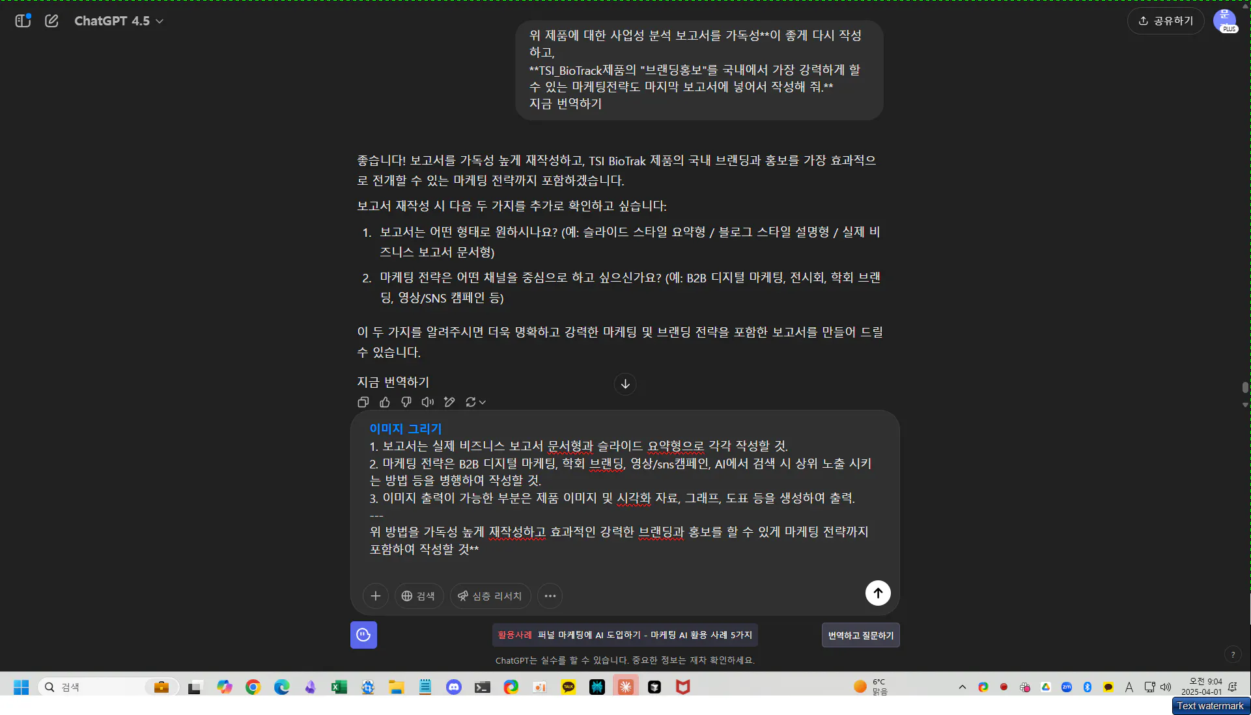The width and height of the screenshot is (1251, 715).
Task: Open notification bell in system tray
Action: point(1233,687)
